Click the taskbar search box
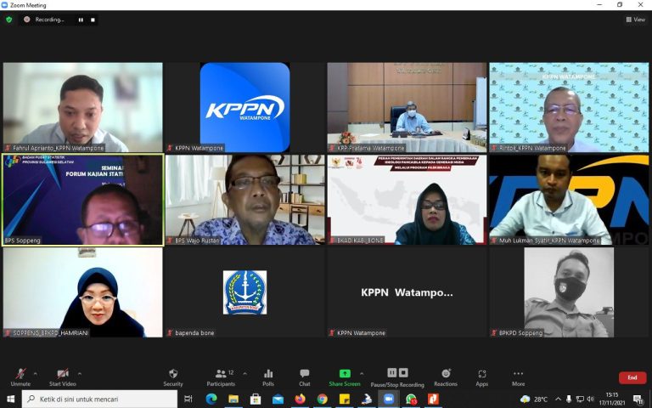The image size is (652, 408). [100, 399]
